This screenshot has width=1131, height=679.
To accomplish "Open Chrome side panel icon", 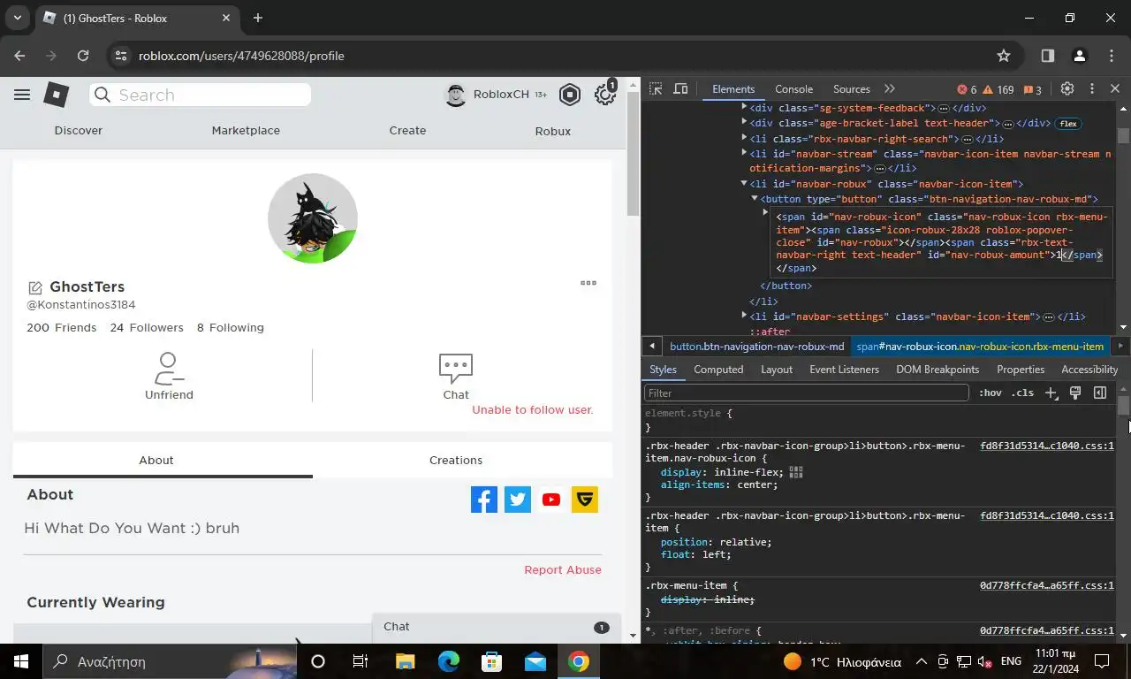I will pos(1047,56).
